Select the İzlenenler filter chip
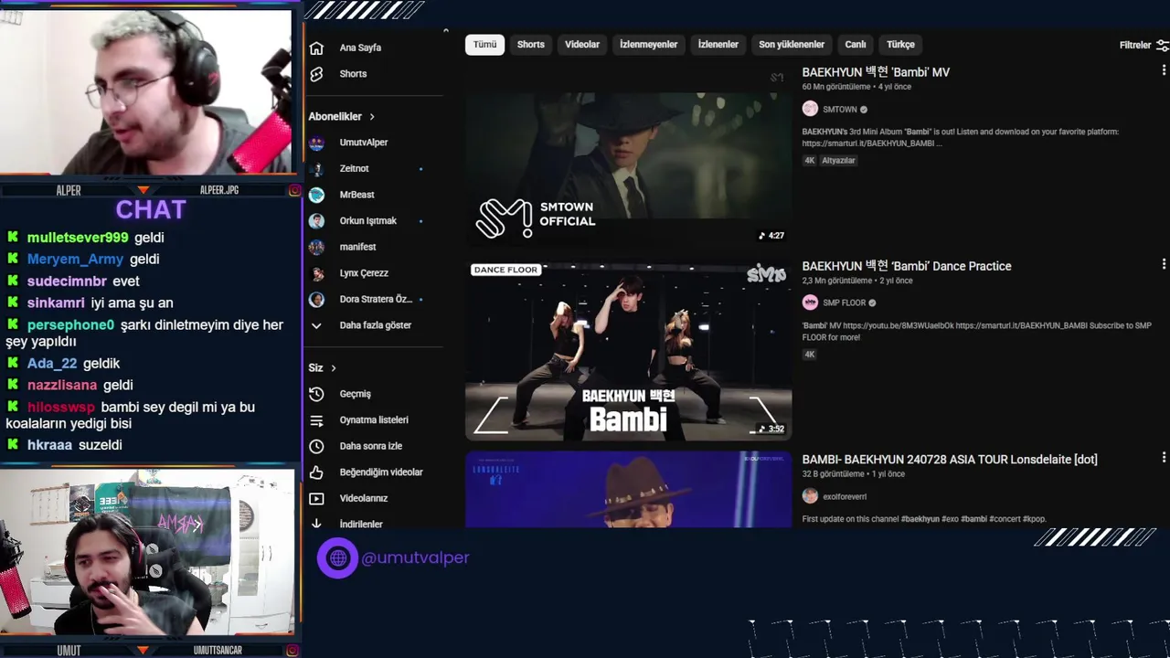The image size is (1170, 658). point(718,45)
